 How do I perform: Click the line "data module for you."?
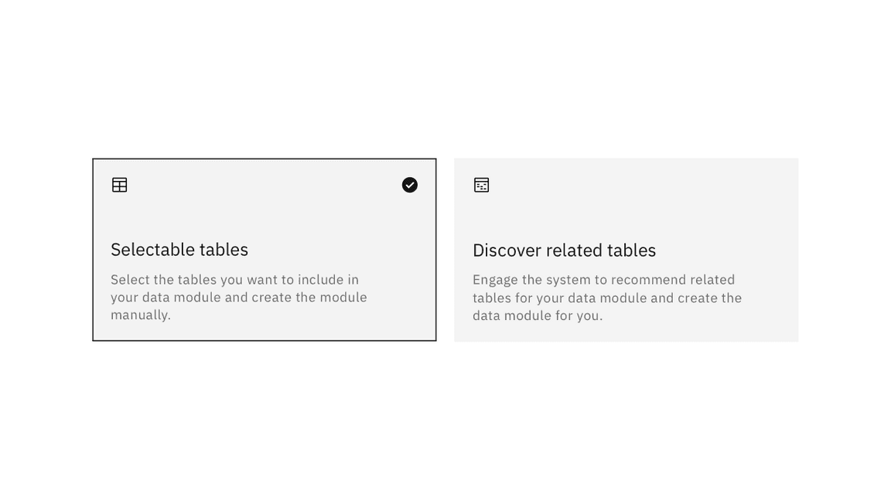[x=538, y=315]
